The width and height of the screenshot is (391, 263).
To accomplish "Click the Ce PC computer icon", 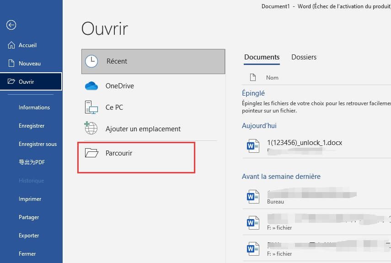I will coord(91,107).
